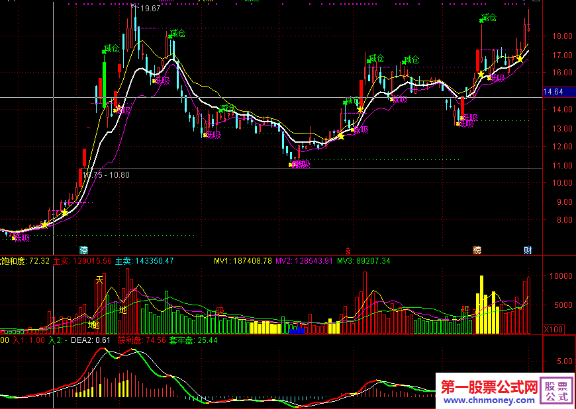Click the MV1: 187408.78 label
The width and height of the screenshot is (576, 409).
click(x=243, y=261)
